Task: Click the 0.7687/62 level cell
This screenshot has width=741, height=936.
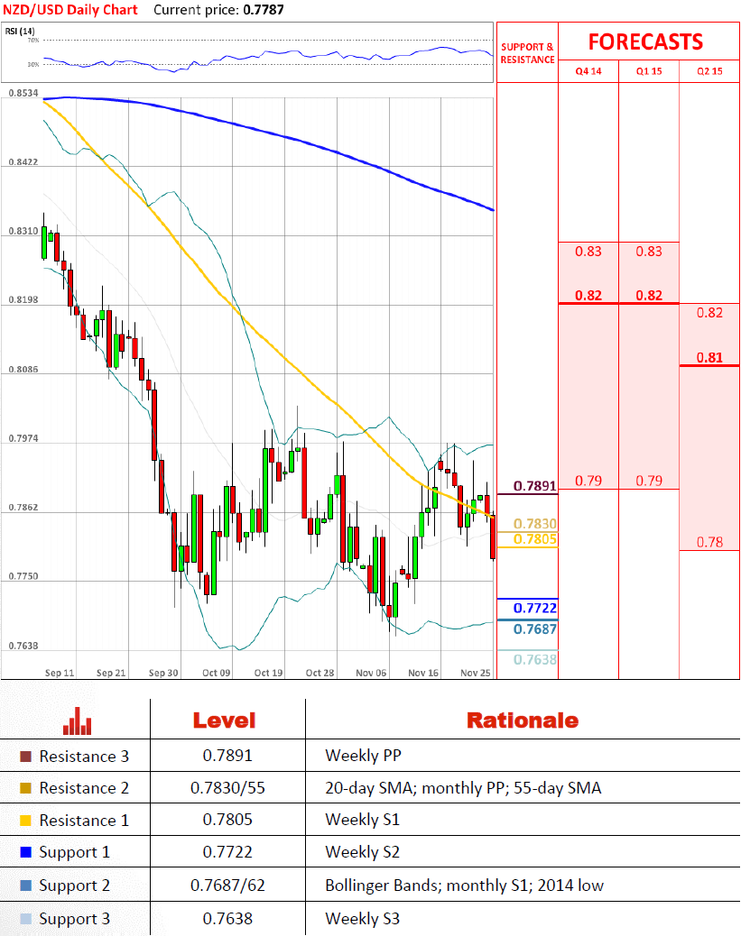Action: [x=227, y=886]
